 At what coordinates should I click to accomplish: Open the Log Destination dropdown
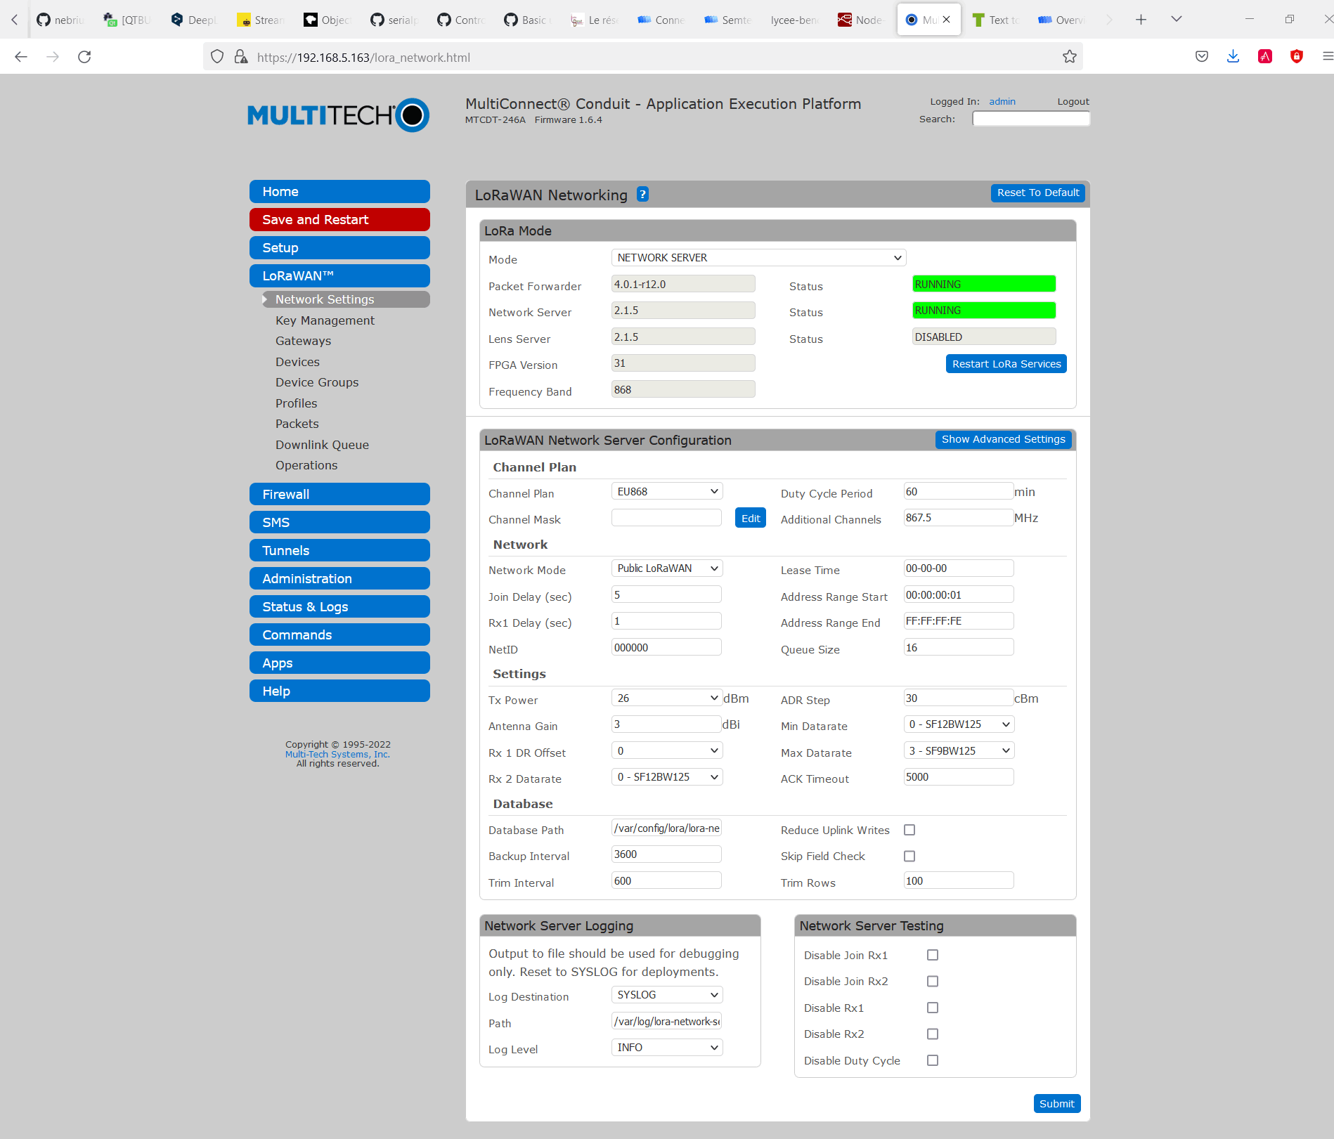coord(667,995)
